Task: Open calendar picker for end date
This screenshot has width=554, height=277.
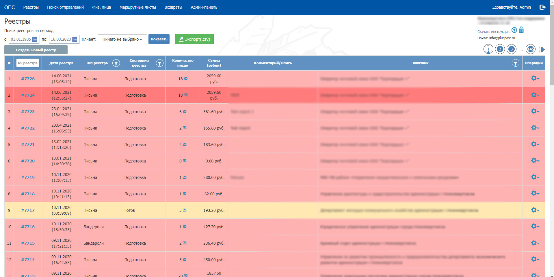Action: [75, 39]
